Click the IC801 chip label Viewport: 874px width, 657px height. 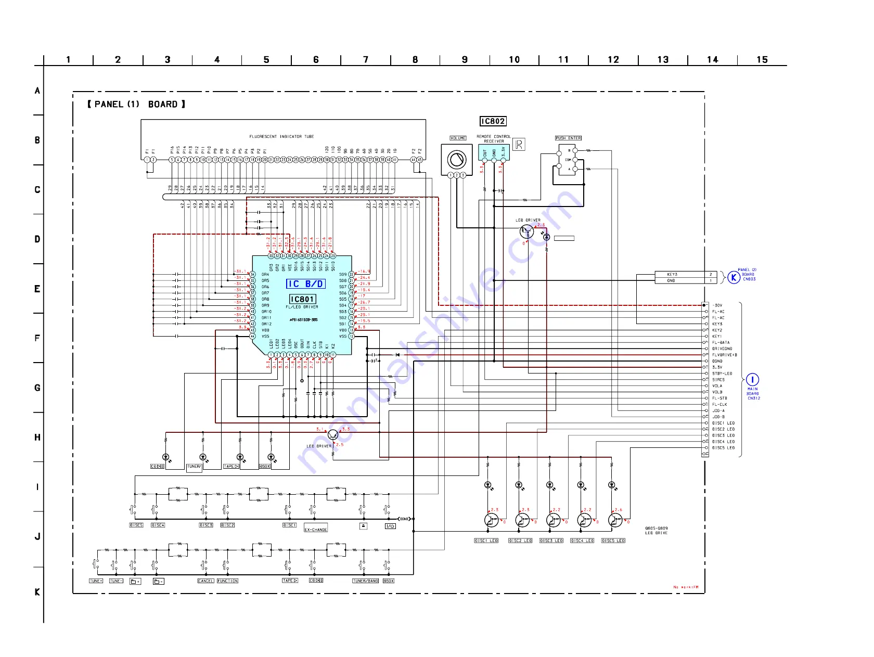coord(302,299)
